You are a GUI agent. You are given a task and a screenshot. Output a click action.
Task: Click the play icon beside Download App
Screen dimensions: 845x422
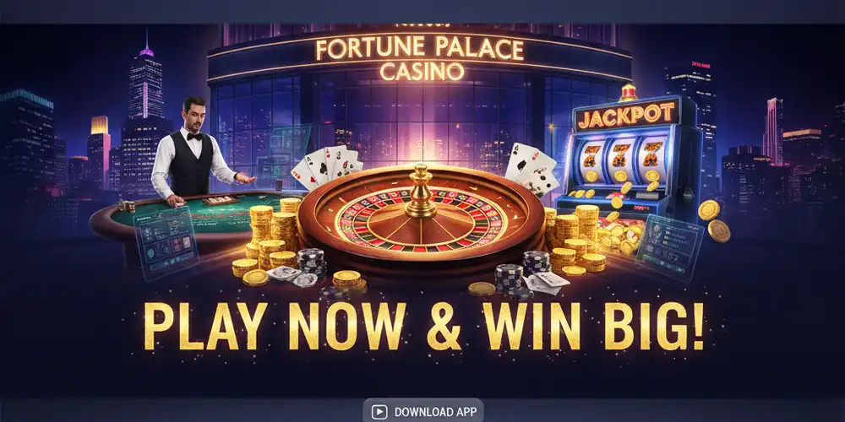[x=379, y=413]
